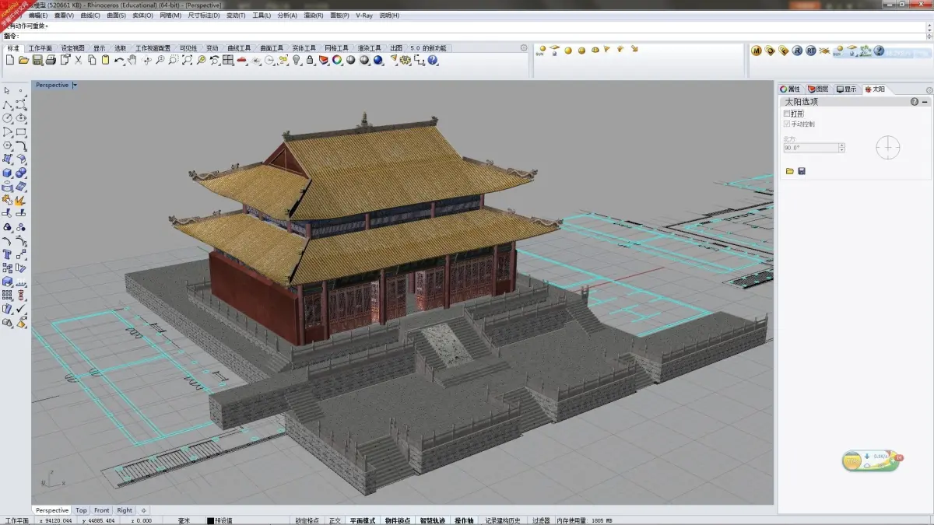The height and width of the screenshot is (525, 934).
Task: Click the 毫米 units in status bar
Action: click(x=184, y=520)
